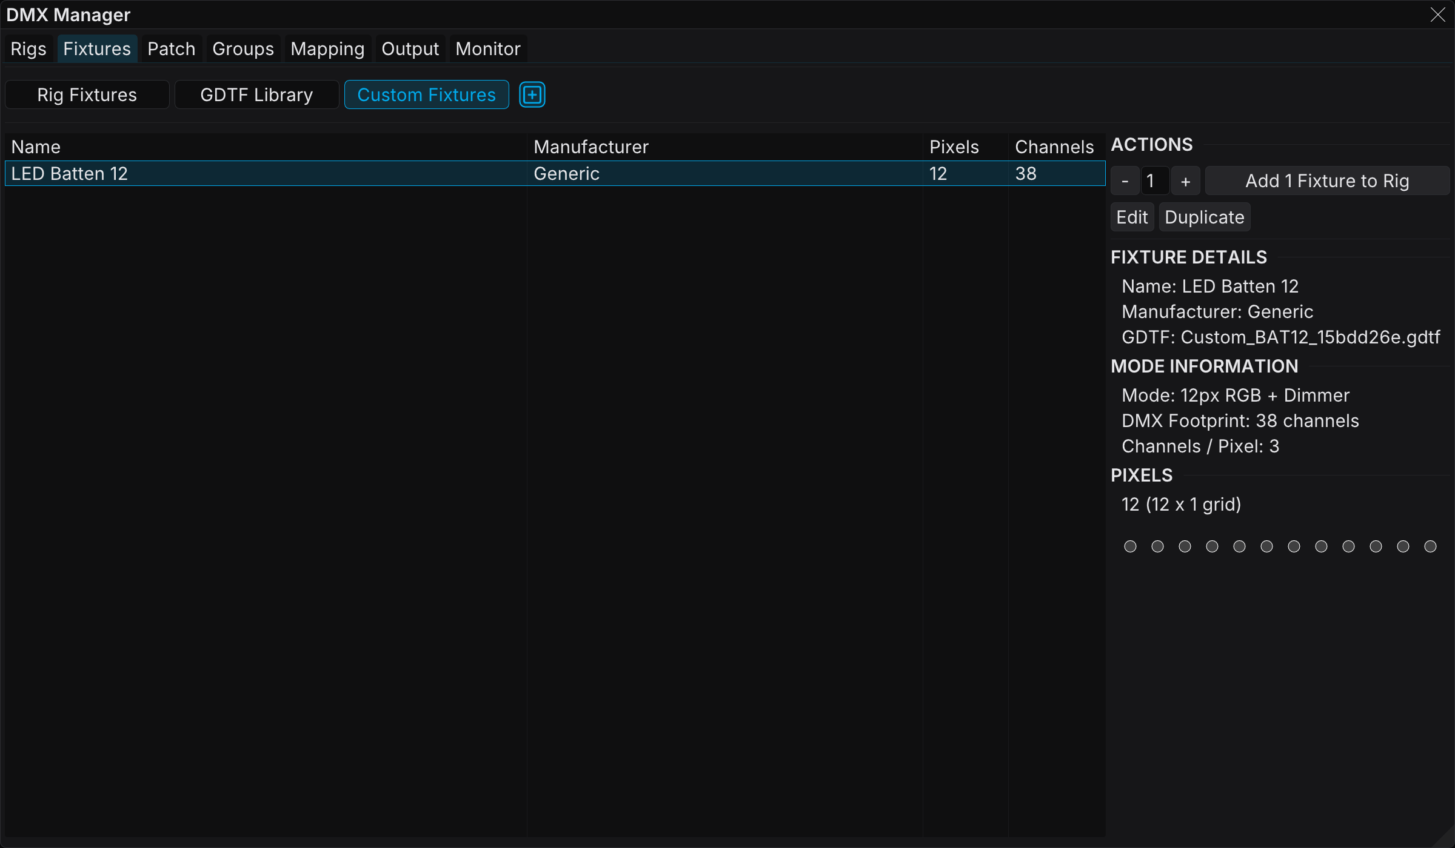This screenshot has height=848, width=1455.
Task: Open the Monitor tab
Action: click(x=488, y=49)
